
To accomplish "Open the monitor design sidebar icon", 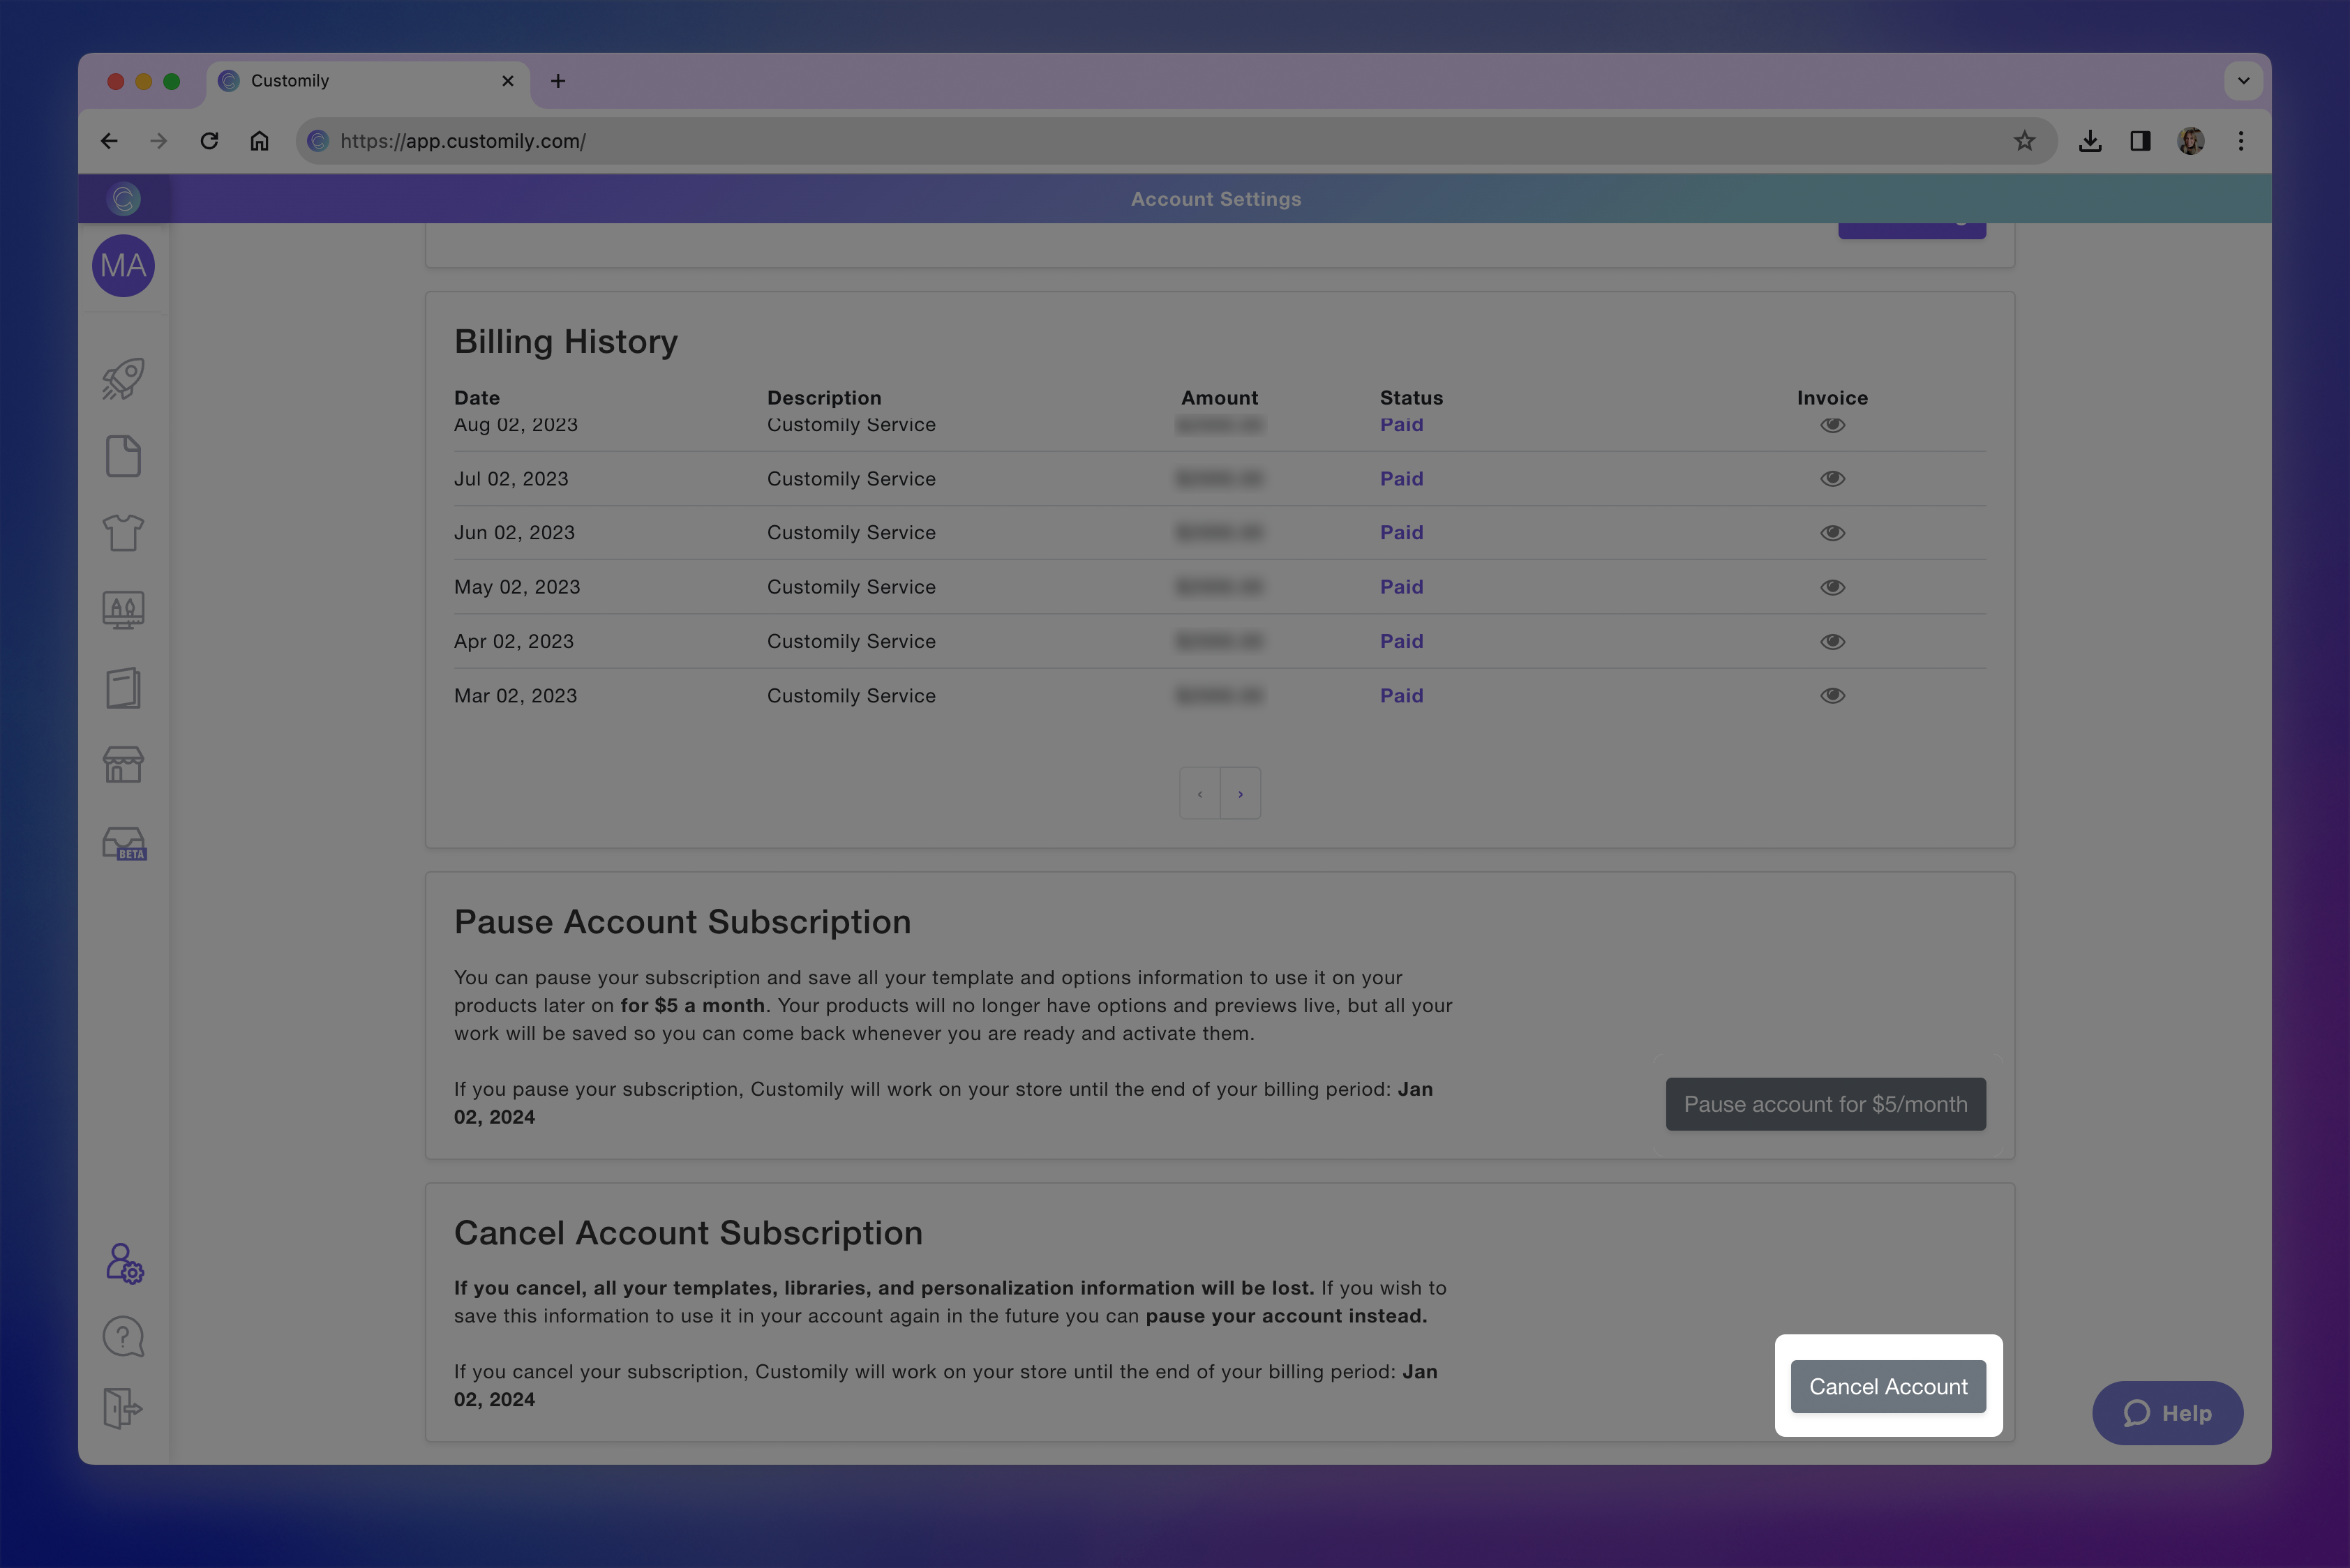I will click(x=123, y=609).
